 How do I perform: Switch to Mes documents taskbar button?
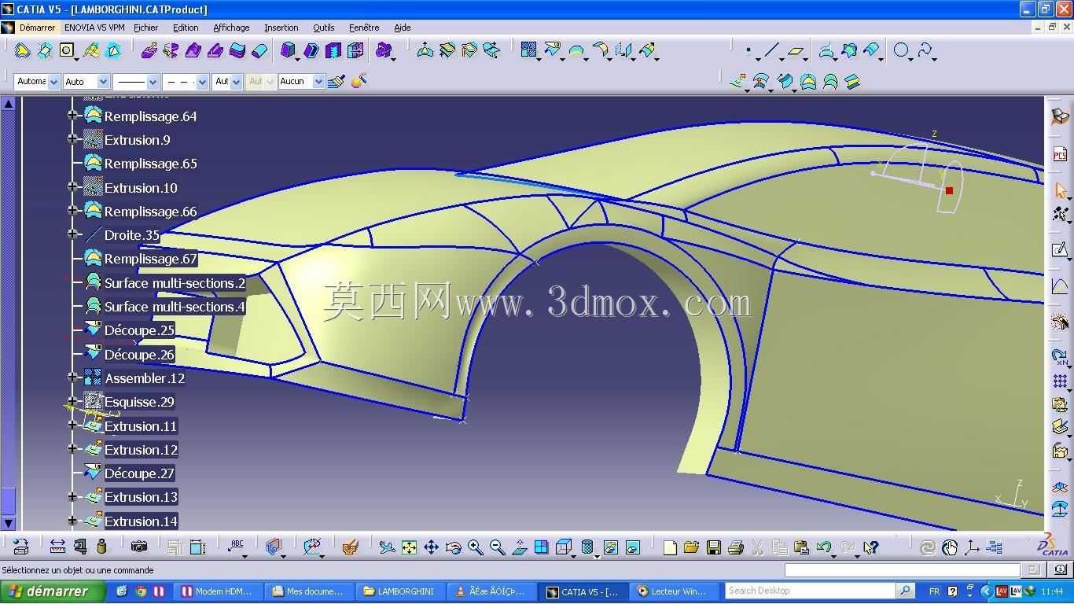point(308,591)
